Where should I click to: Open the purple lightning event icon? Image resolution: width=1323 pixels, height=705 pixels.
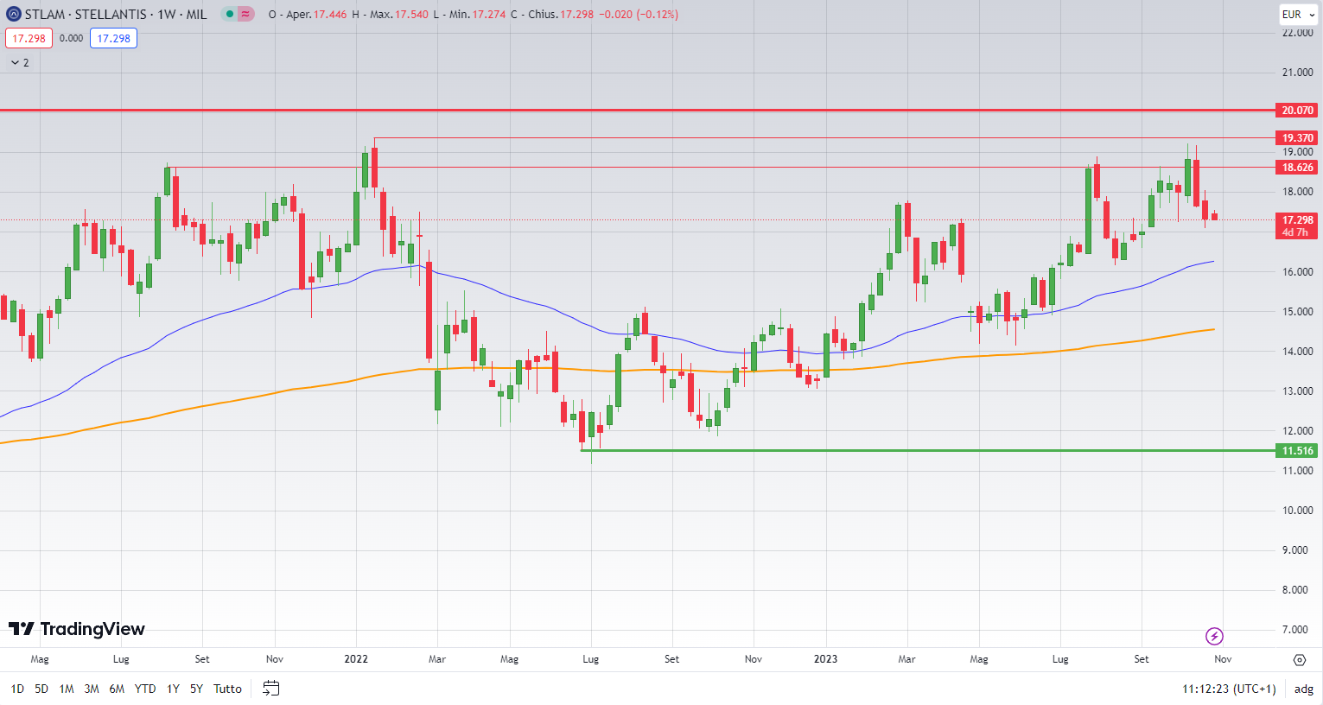[x=1214, y=637]
